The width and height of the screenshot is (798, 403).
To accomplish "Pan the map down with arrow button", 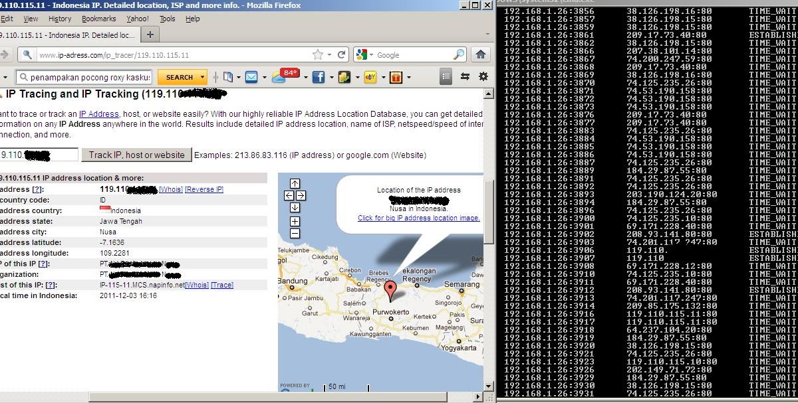I will pyautogui.click(x=295, y=208).
